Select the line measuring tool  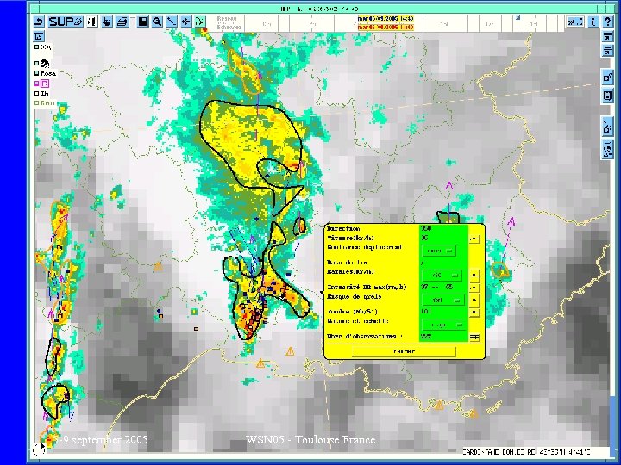pyautogui.click(x=172, y=22)
